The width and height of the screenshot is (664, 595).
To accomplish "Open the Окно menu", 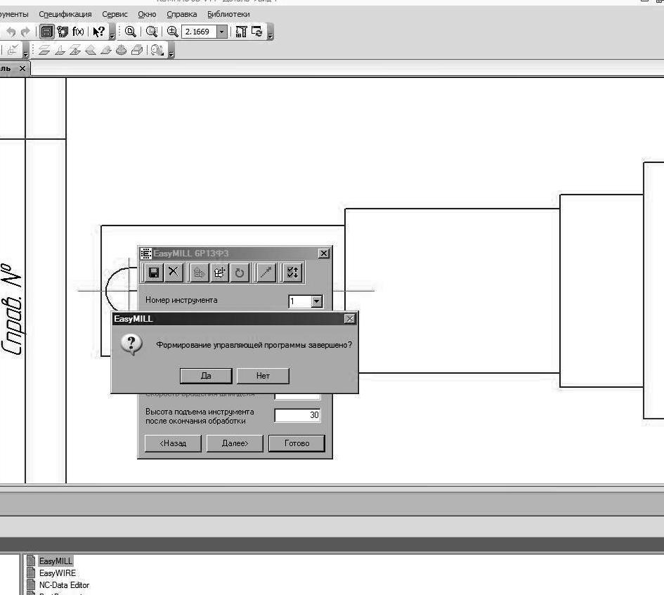I will (147, 14).
